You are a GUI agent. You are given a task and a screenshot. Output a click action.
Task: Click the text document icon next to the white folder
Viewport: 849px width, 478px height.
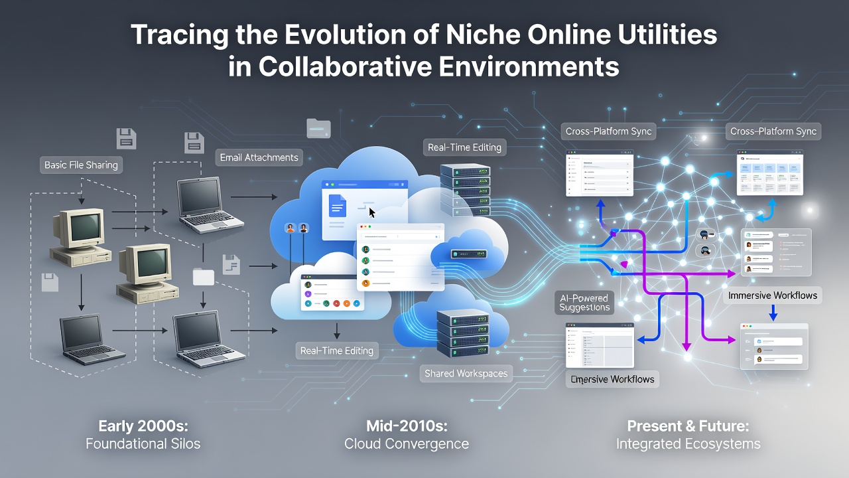click(231, 264)
